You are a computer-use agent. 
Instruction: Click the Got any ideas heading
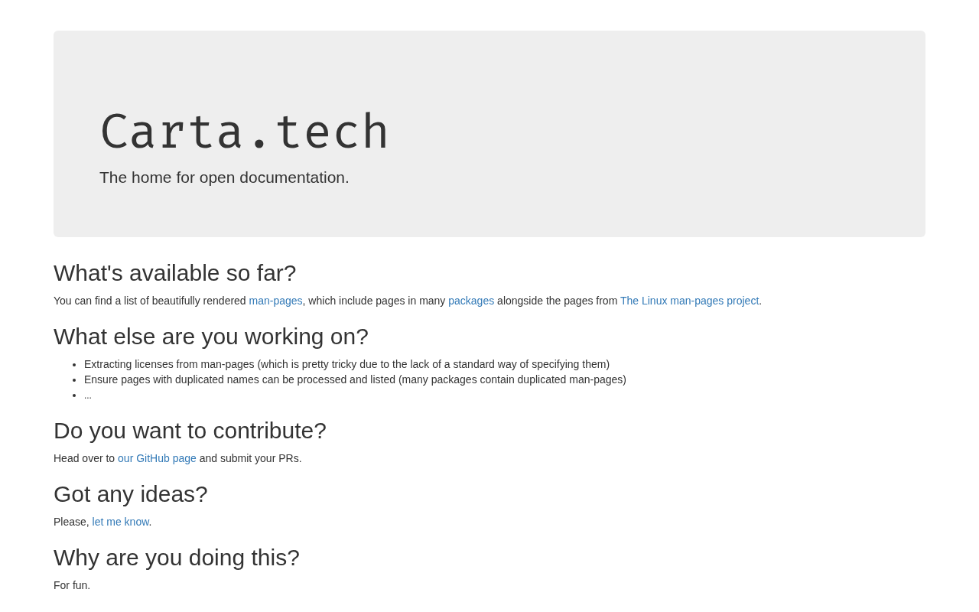pos(130,494)
